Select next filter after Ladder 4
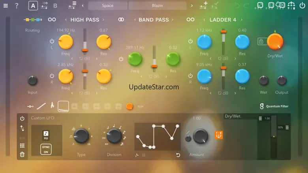Screen dimensions: 308x173 241,20
